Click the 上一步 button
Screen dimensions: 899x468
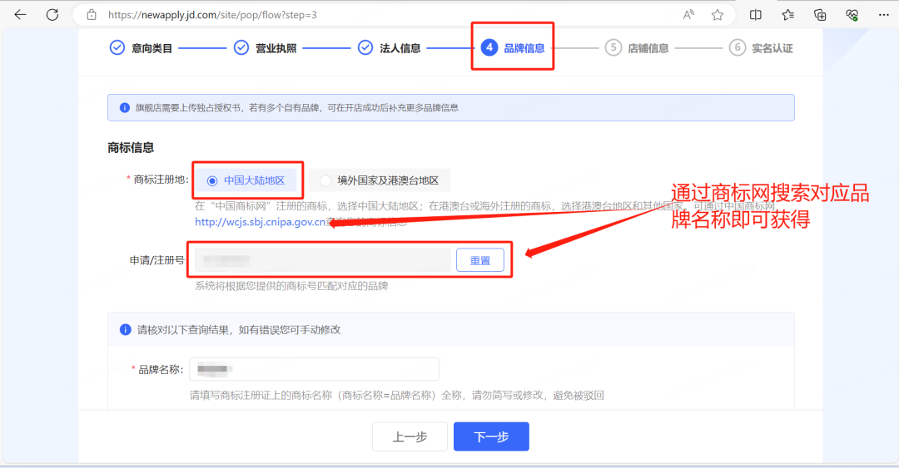pos(410,436)
